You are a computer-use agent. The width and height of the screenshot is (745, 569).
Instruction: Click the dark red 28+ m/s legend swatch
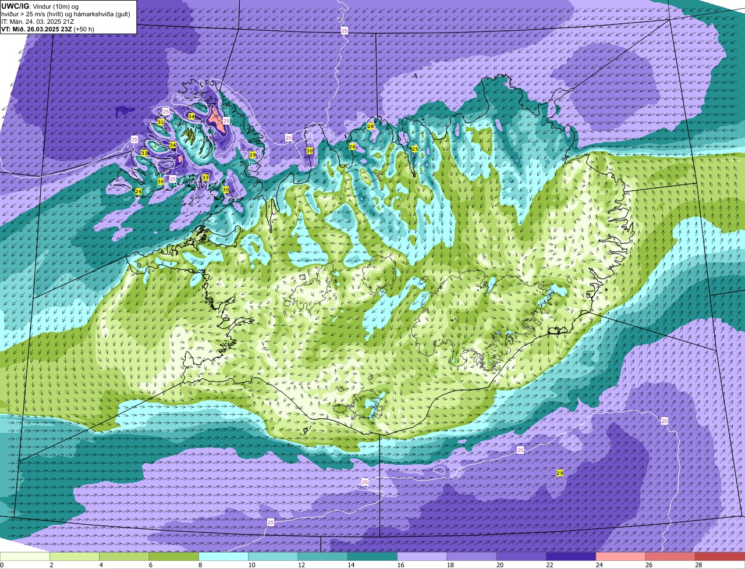click(x=721, y=556)
